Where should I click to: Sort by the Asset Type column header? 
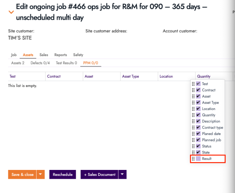click(x=131, y=77)
